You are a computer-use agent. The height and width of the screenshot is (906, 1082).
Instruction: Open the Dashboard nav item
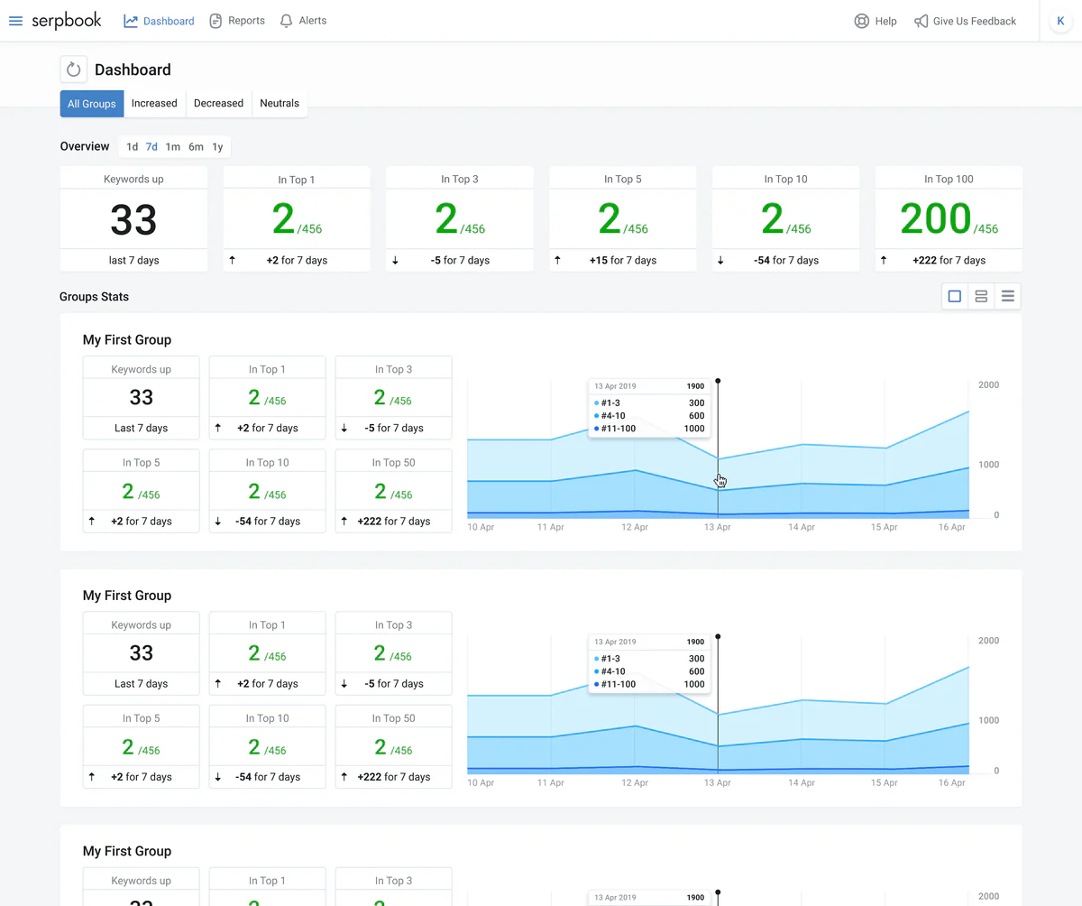(159, 21)
